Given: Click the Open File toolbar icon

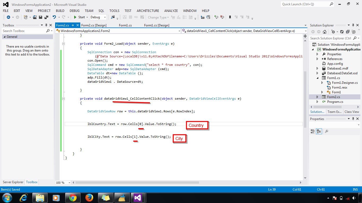Looking at the screenshot, I should point(35,17).
